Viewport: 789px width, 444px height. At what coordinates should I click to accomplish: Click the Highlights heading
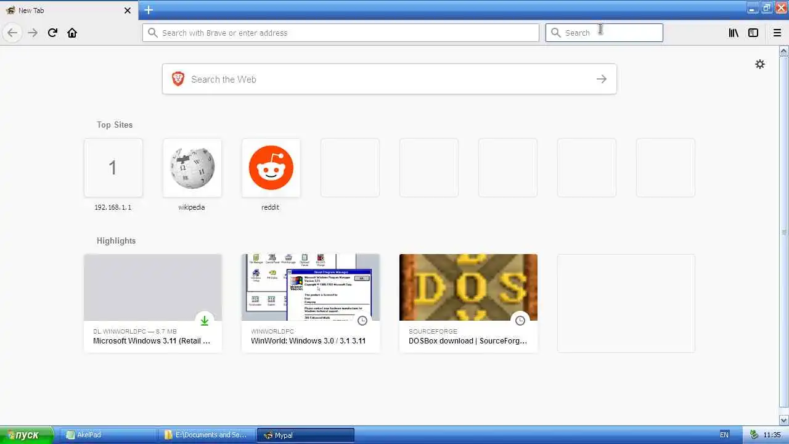(116, 240)
